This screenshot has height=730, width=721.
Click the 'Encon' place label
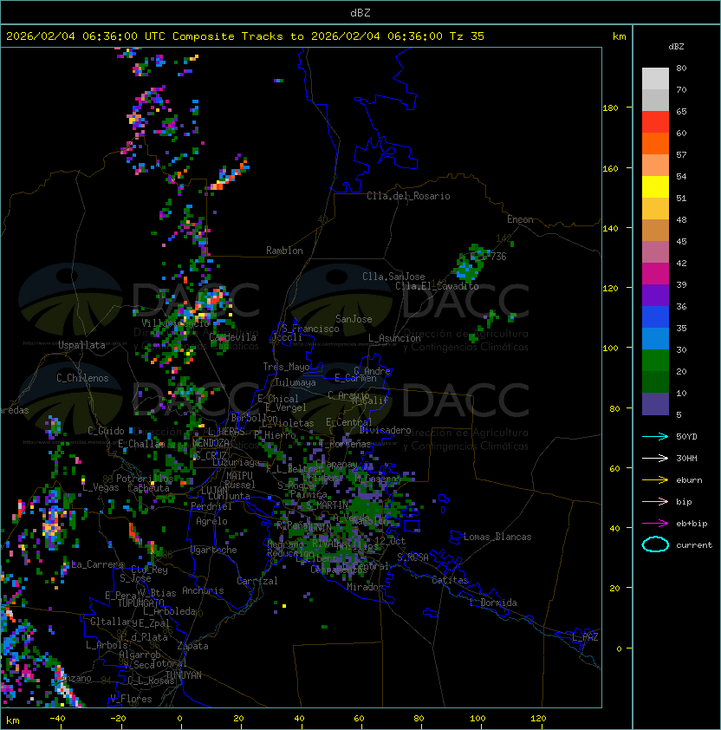point(520,219)
